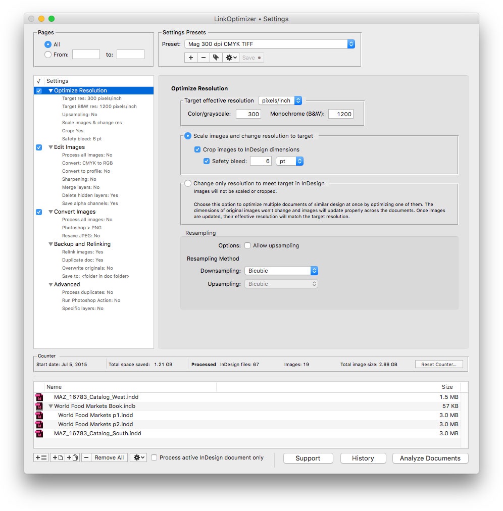Enable the Allow upsampling checkbox
503x511 pixels.
pyautogui.click(x=247, y=245)
